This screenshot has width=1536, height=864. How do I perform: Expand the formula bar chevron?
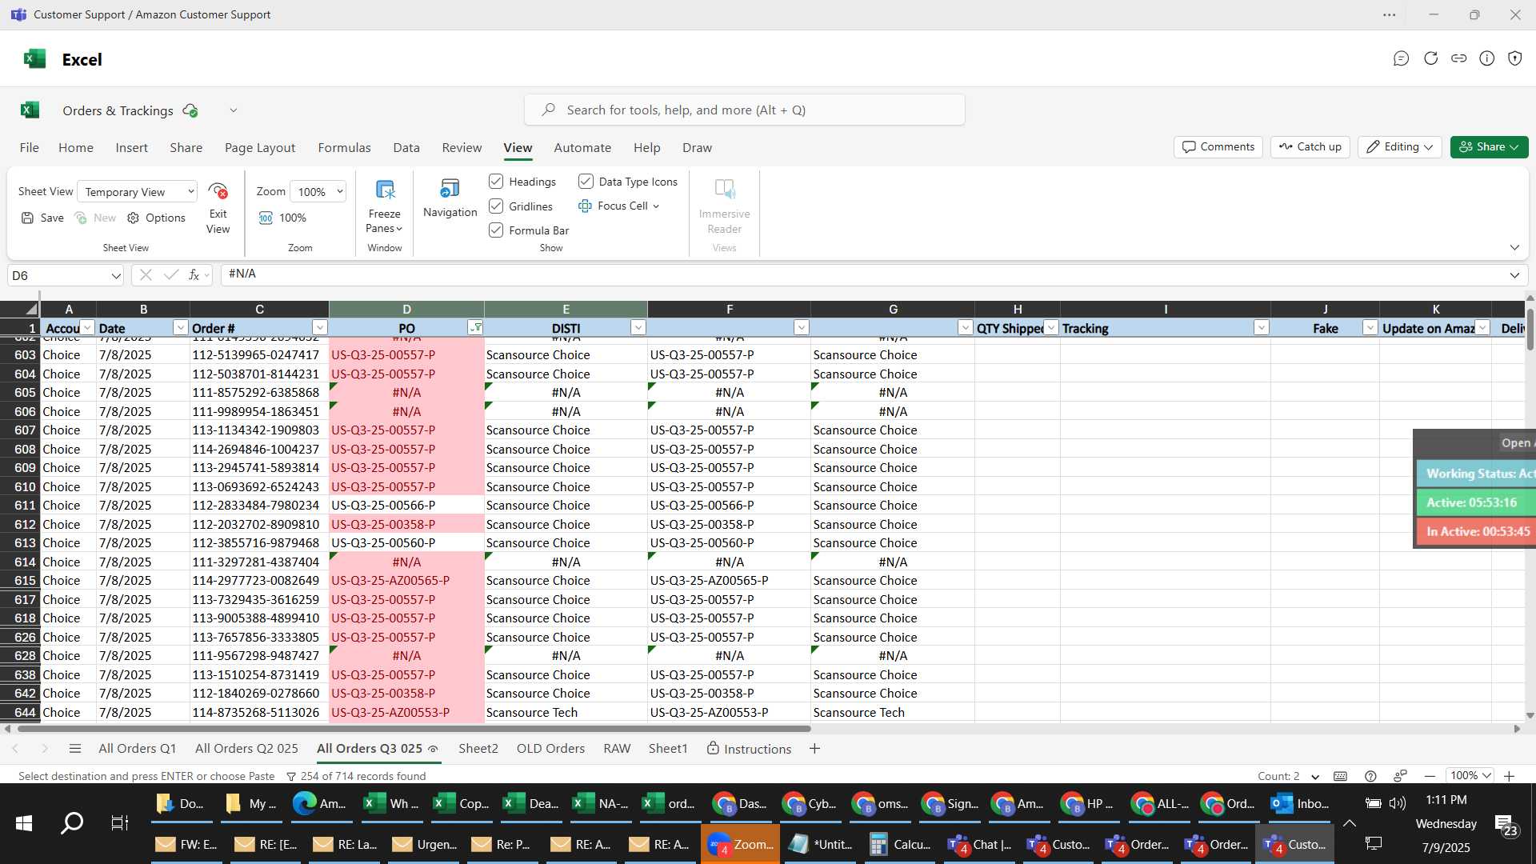pyautogui.click(x=1514, y=275)
